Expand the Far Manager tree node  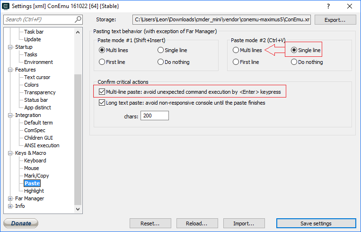pyautogui.click(x=10, y=198)
